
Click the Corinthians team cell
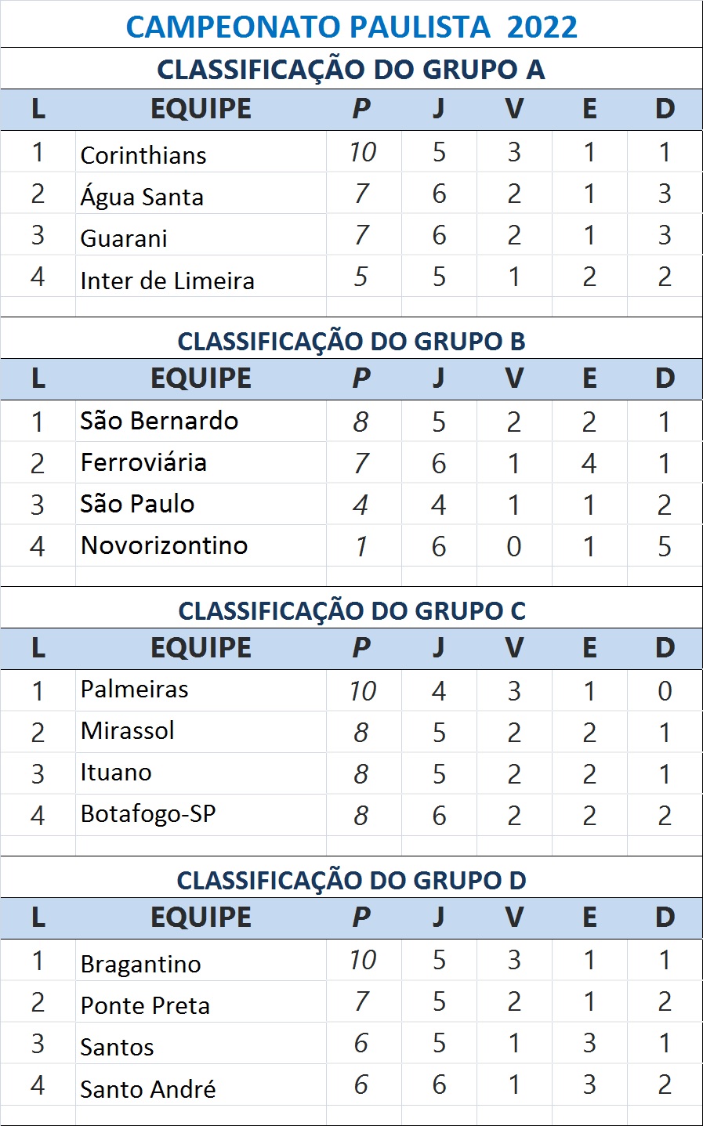click(143, 155)
